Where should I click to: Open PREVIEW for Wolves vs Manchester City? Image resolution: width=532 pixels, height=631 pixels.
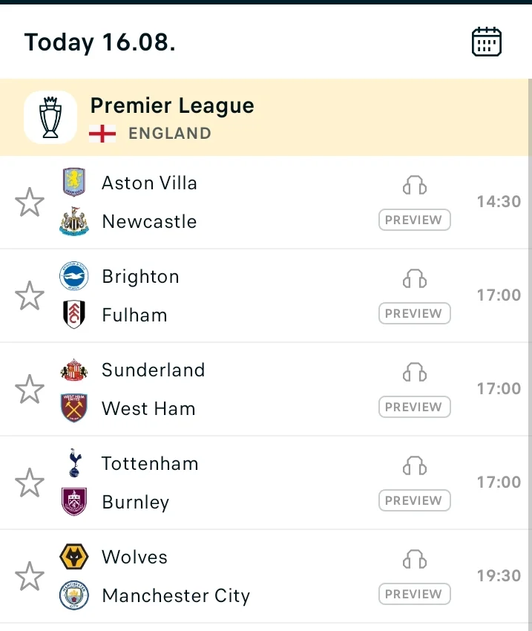tap(414, 594)
